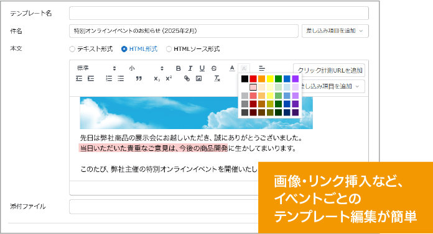The image size is (433, 234).
Task: Apply underline formatting
Action: 202,68
